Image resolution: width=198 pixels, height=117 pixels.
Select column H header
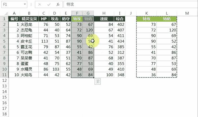(104, 13)
